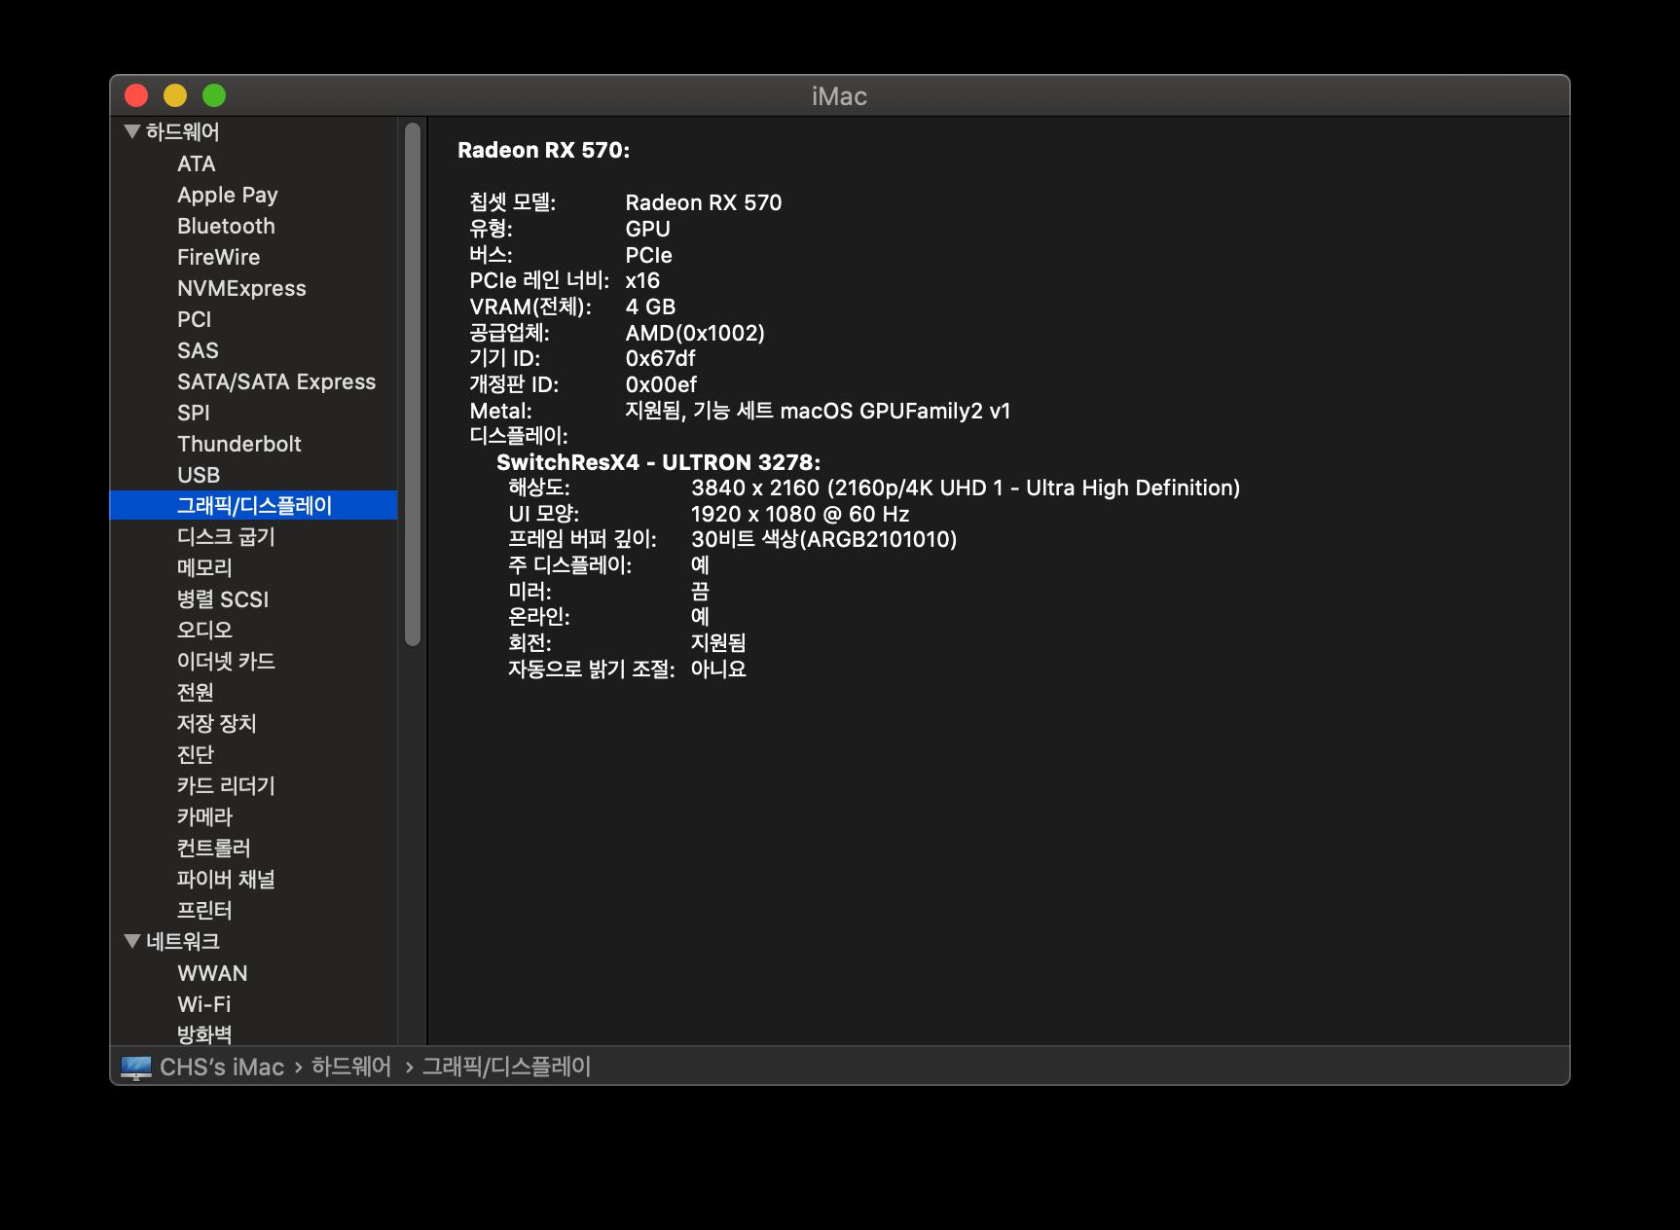Click the 네트워크 section header label
This screenshot has height=1230, width=1680.
click(183, 941)
